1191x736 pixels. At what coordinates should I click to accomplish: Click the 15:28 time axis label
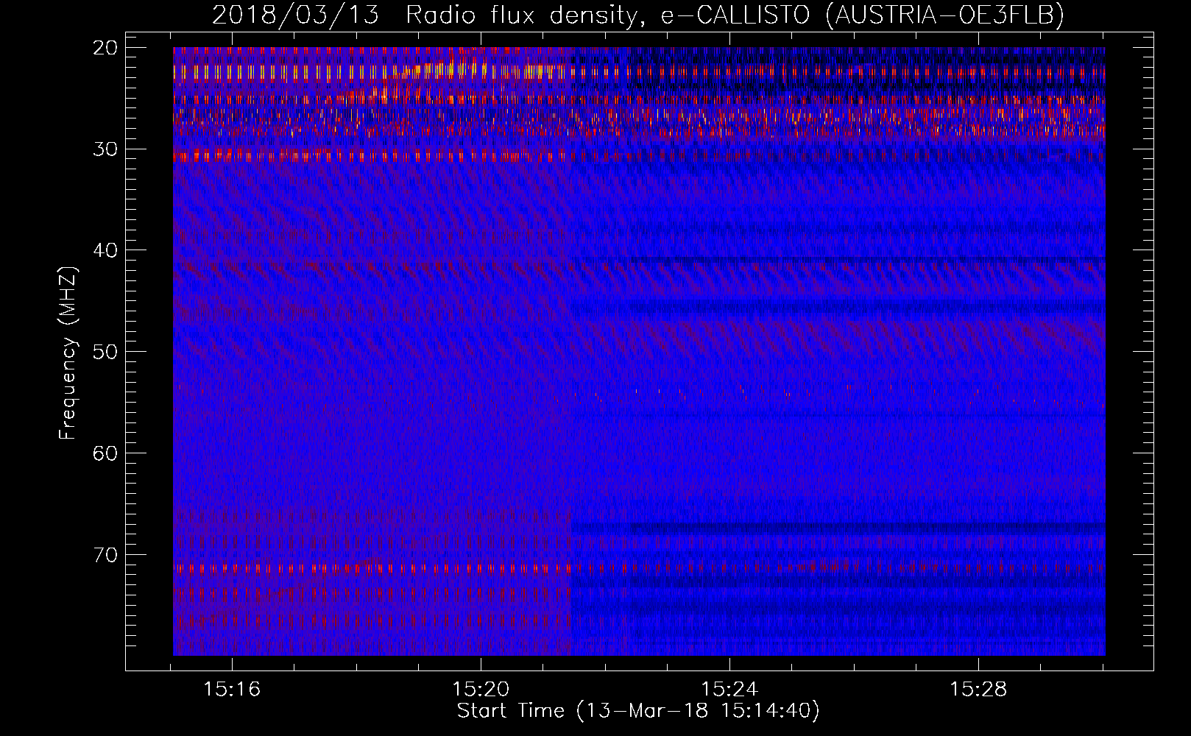(x=978, y=690)
